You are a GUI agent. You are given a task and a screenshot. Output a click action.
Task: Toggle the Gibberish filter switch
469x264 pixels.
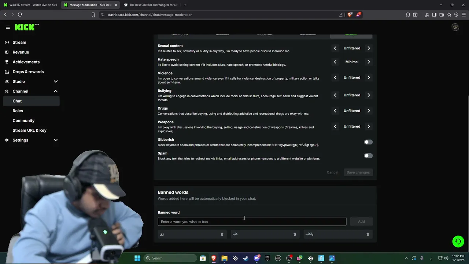368,142
